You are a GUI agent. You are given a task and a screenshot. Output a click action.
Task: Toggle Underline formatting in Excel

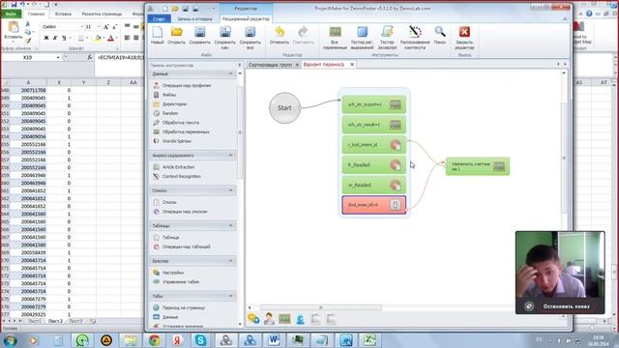(x=64, y=38)
